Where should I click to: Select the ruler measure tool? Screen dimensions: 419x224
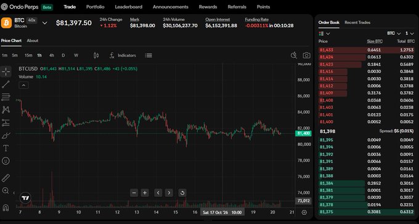[x=6, y=178]
